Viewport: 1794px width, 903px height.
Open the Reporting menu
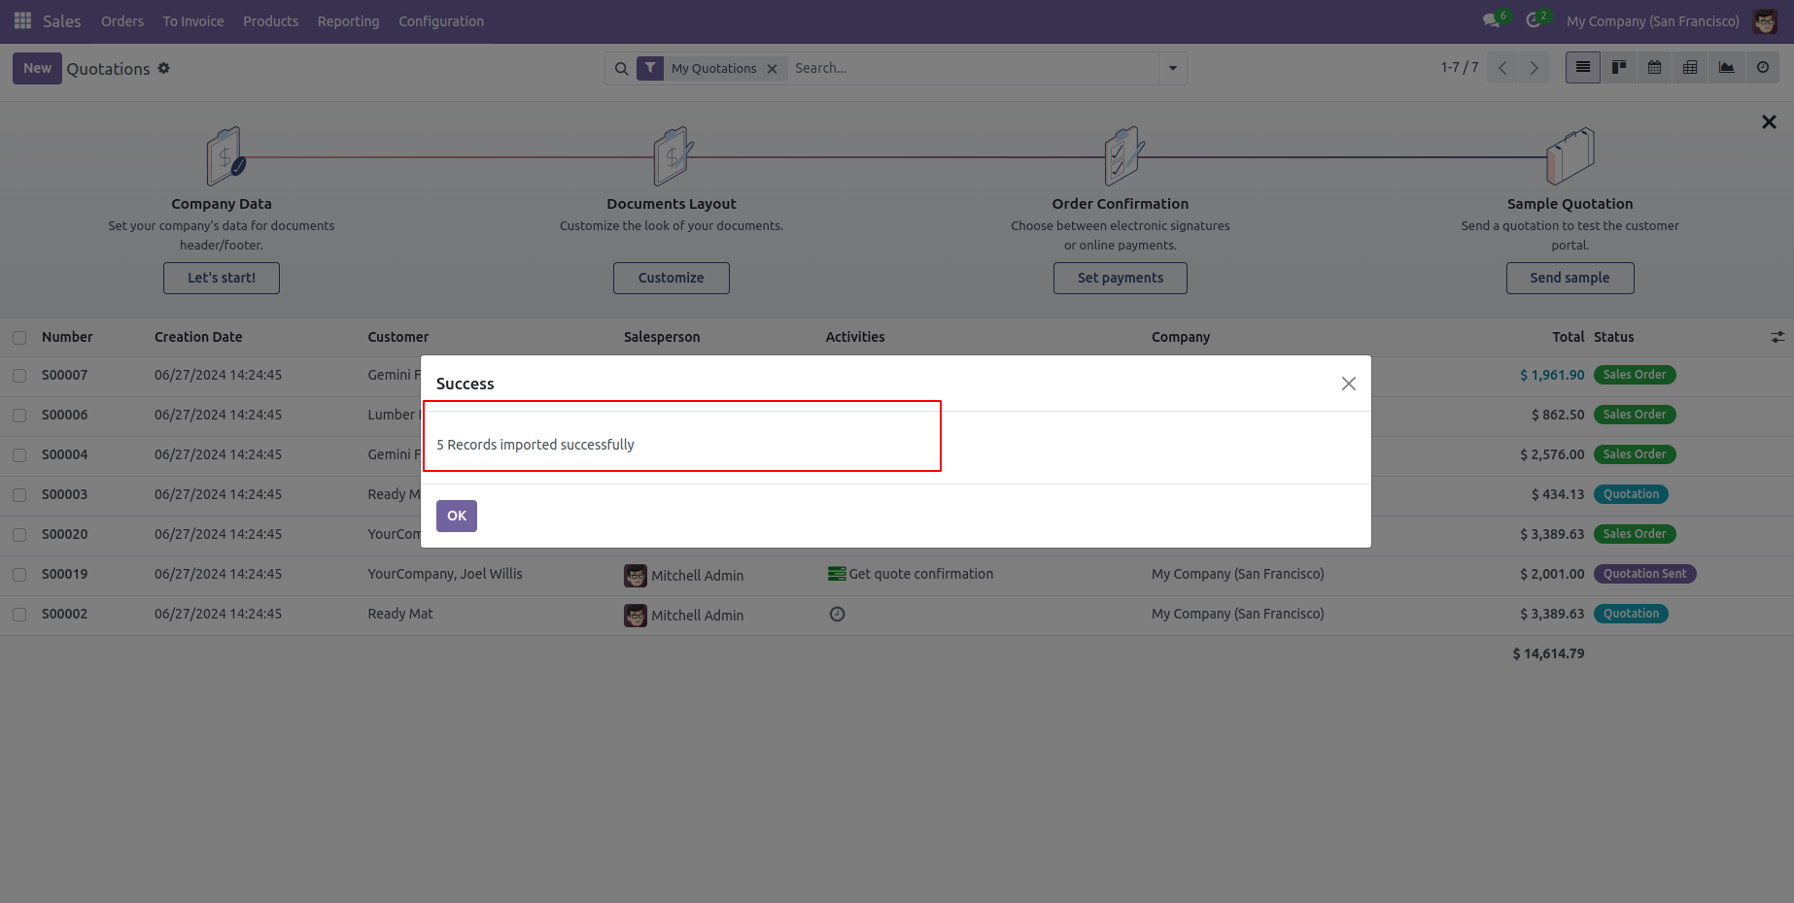tap(348, 20)
